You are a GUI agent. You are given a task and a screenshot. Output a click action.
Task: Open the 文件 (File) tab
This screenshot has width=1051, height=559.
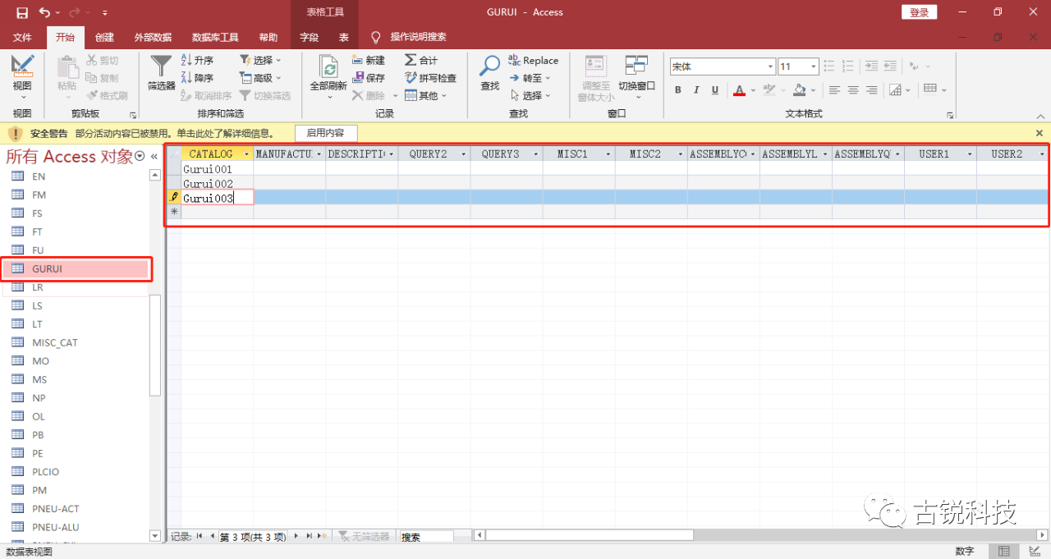[x=22, y=37]
